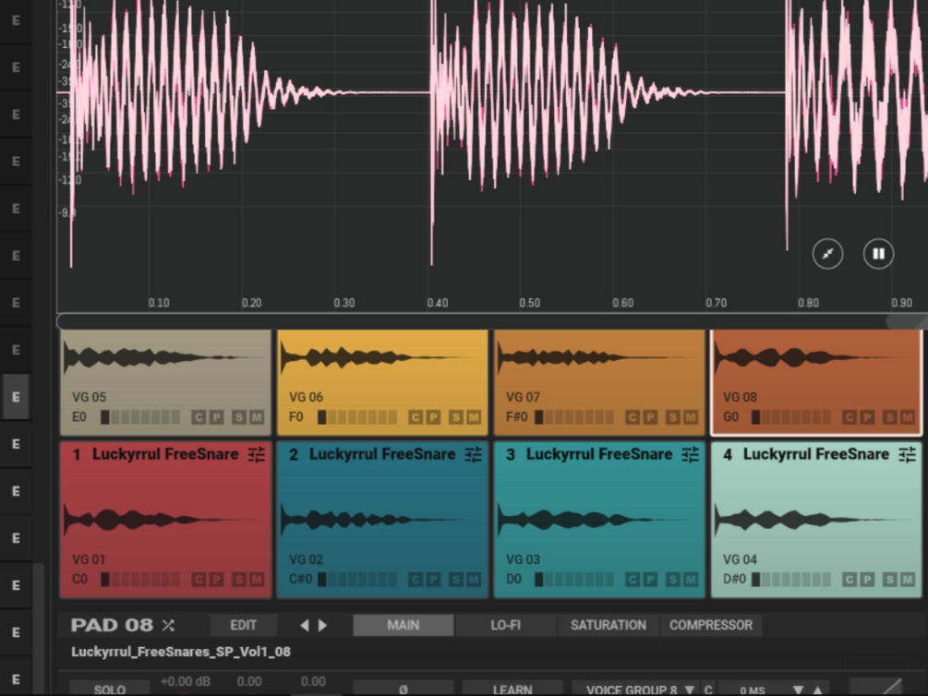Toggle the C button on pad VG 05
The height and width of the screenshot is (696, 928).
pyautogui.click(x=199, y=417)
